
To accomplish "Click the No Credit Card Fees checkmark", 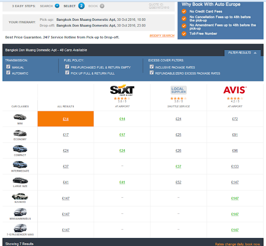I will 184,11.
